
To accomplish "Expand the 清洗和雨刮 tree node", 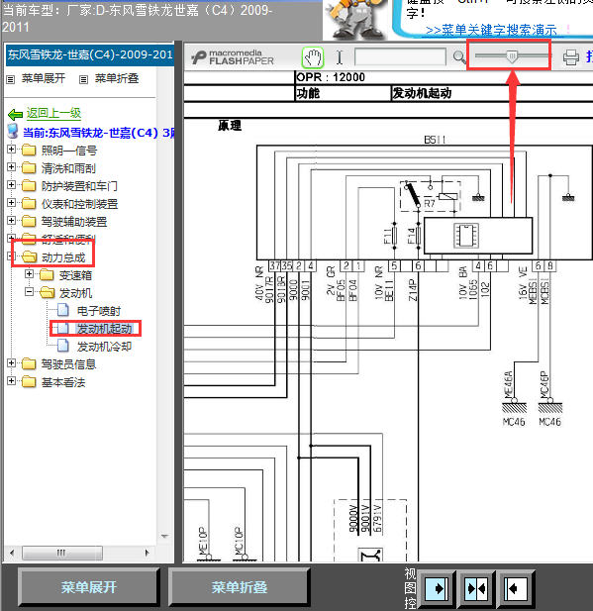I will coord(11,167).
